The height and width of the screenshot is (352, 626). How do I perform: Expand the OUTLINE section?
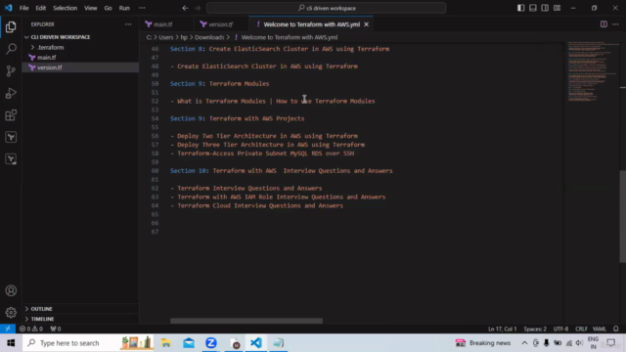pos(41,309)
